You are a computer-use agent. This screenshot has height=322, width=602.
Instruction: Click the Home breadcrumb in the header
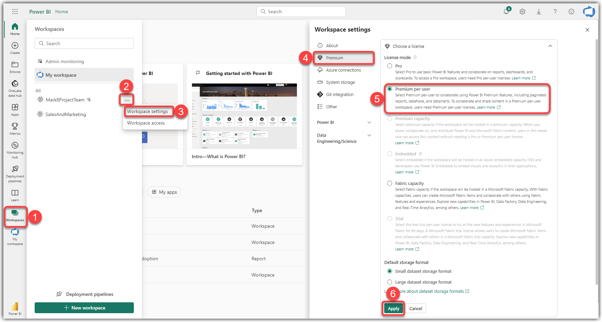[x=61, y=12]
